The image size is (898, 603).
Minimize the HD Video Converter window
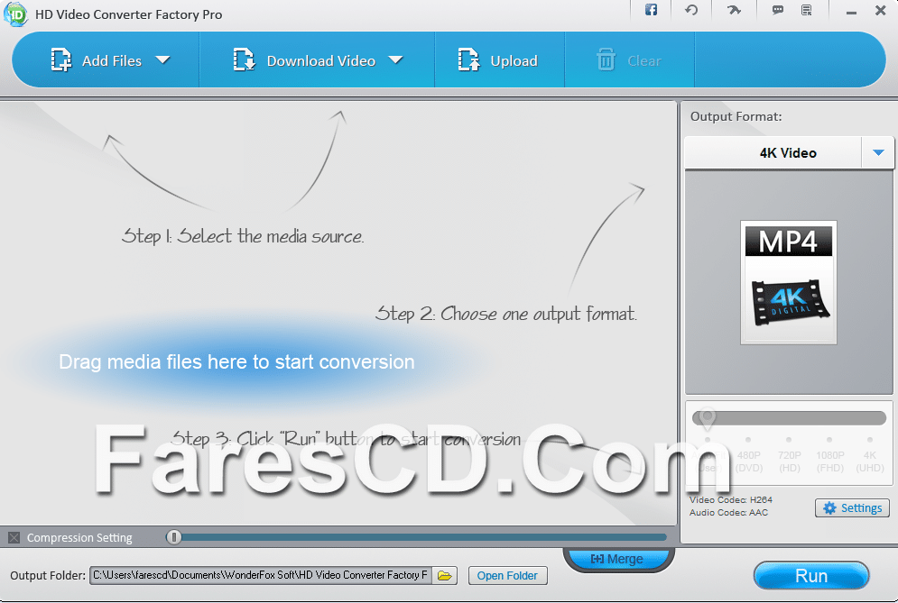click(852, 12)
